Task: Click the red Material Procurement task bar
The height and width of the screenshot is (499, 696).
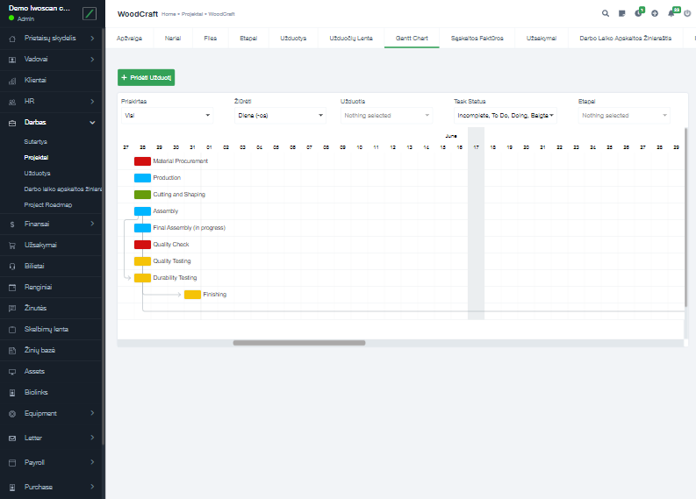Action: [x=142, y=161]
